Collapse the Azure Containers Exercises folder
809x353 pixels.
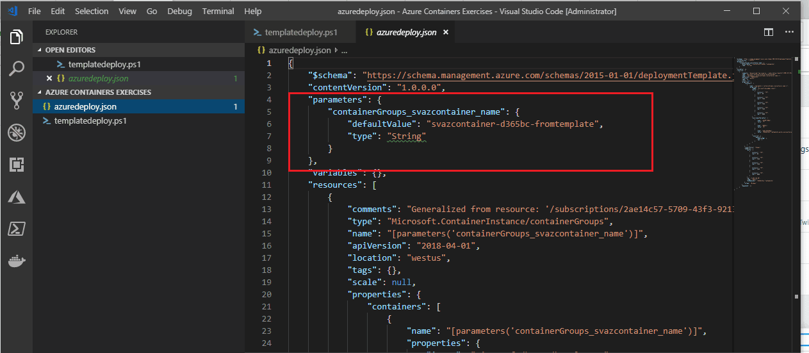coord(97,92)
